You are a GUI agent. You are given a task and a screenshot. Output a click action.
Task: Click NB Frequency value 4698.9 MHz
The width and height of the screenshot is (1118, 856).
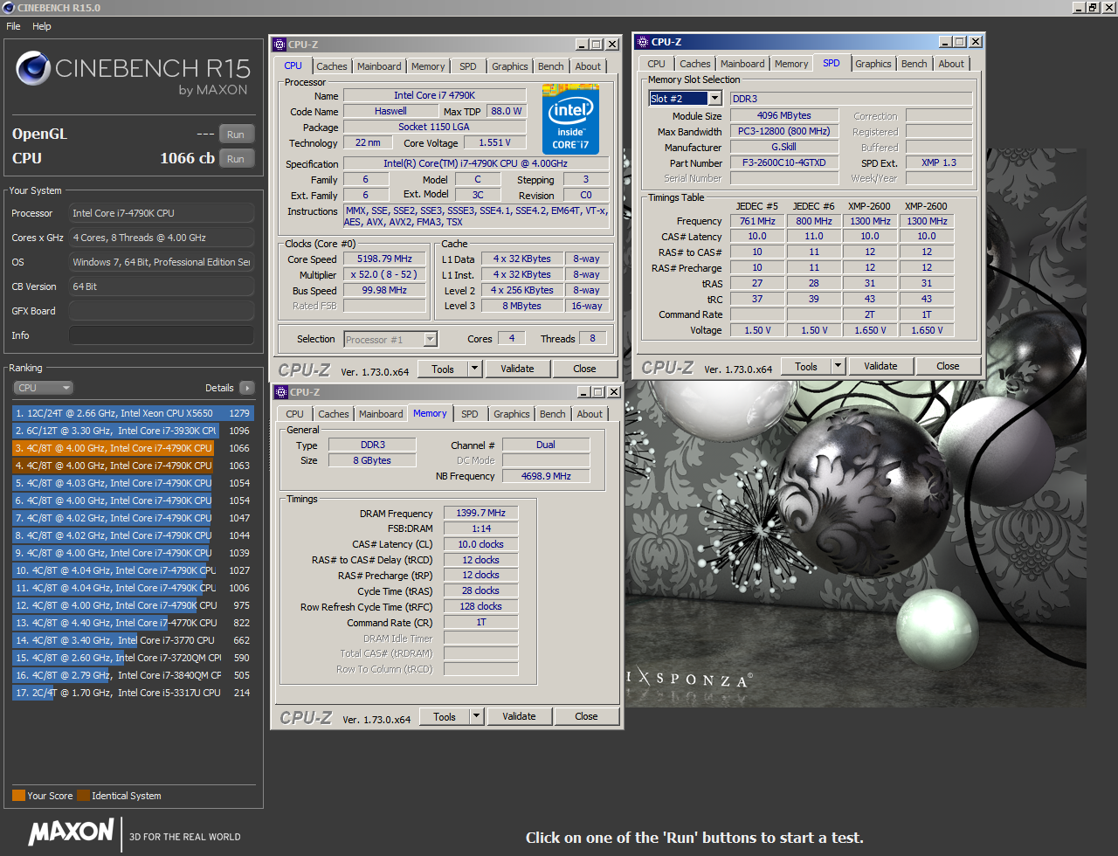pos(546,477)
